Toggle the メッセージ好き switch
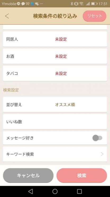Image resolution: width=110 pixels, height=197 pixels. tap(97, 138)
